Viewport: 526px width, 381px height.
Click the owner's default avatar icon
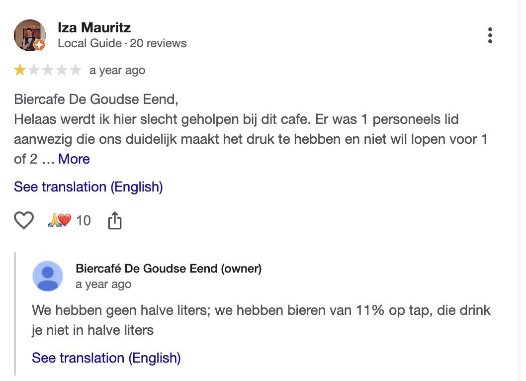[48, 276]
